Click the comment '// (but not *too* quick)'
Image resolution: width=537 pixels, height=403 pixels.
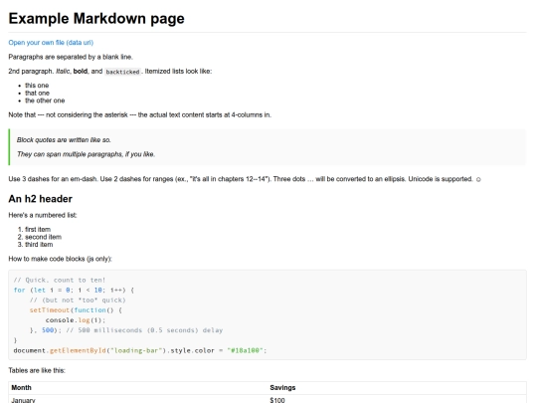tap(78, 301)
